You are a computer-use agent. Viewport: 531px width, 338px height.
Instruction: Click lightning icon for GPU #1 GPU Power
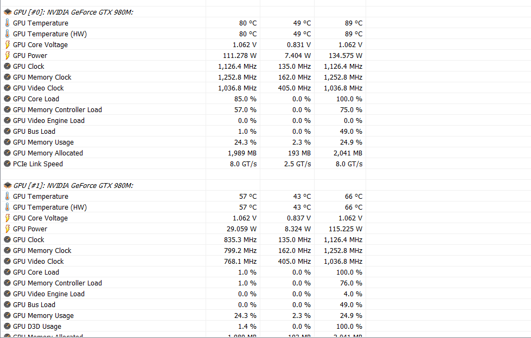[x=8, y=229]
